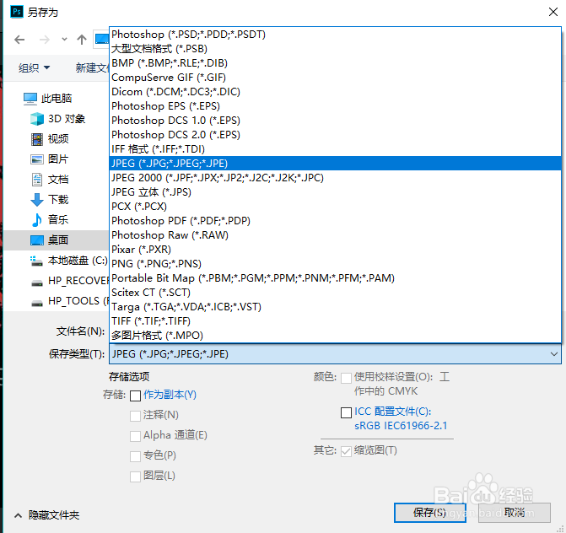
Task: Select the 桌面 folder
Action: [x=56, y=240]
